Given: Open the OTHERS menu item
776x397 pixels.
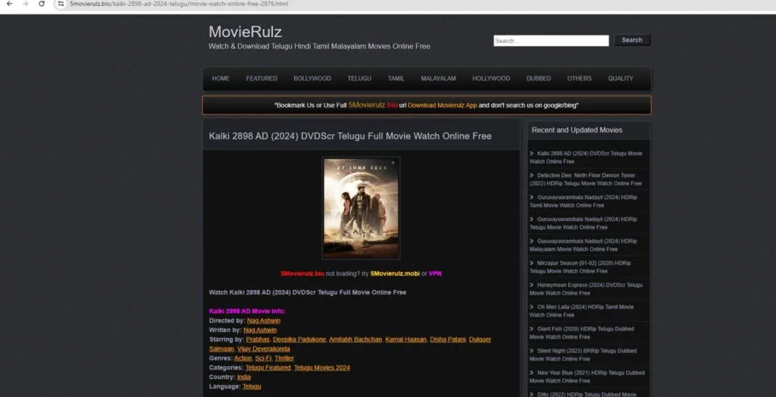Looking at the screenshot, I should tap(580, 78).
